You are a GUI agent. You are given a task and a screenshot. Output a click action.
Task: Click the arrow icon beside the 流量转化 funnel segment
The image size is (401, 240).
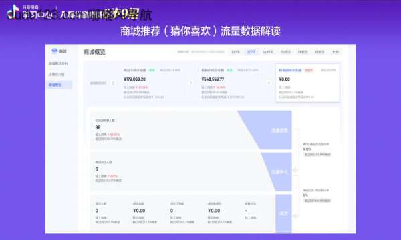[x=295, y=169]
